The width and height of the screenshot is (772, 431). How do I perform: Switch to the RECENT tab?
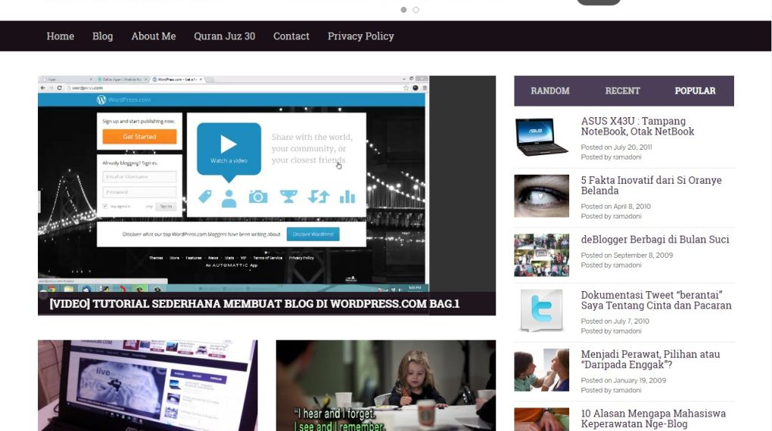tap(622, 91)
